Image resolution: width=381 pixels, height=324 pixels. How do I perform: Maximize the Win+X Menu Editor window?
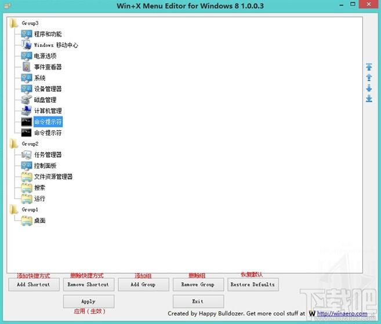coord(353,4)
